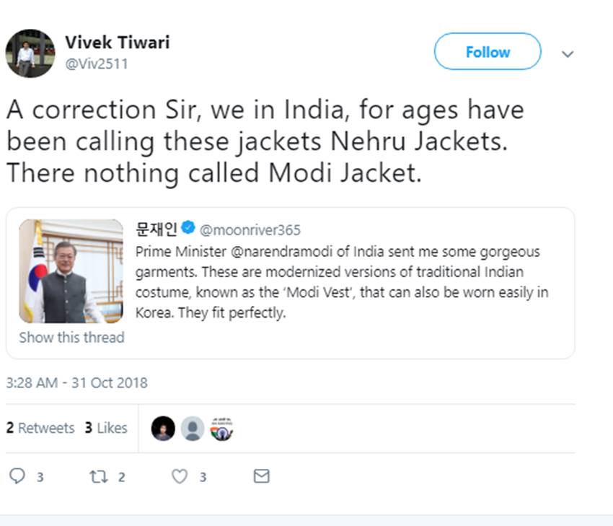
Task: Expand tweet options chevron menu
Action: pyautogui.click(x=568, y=53)
